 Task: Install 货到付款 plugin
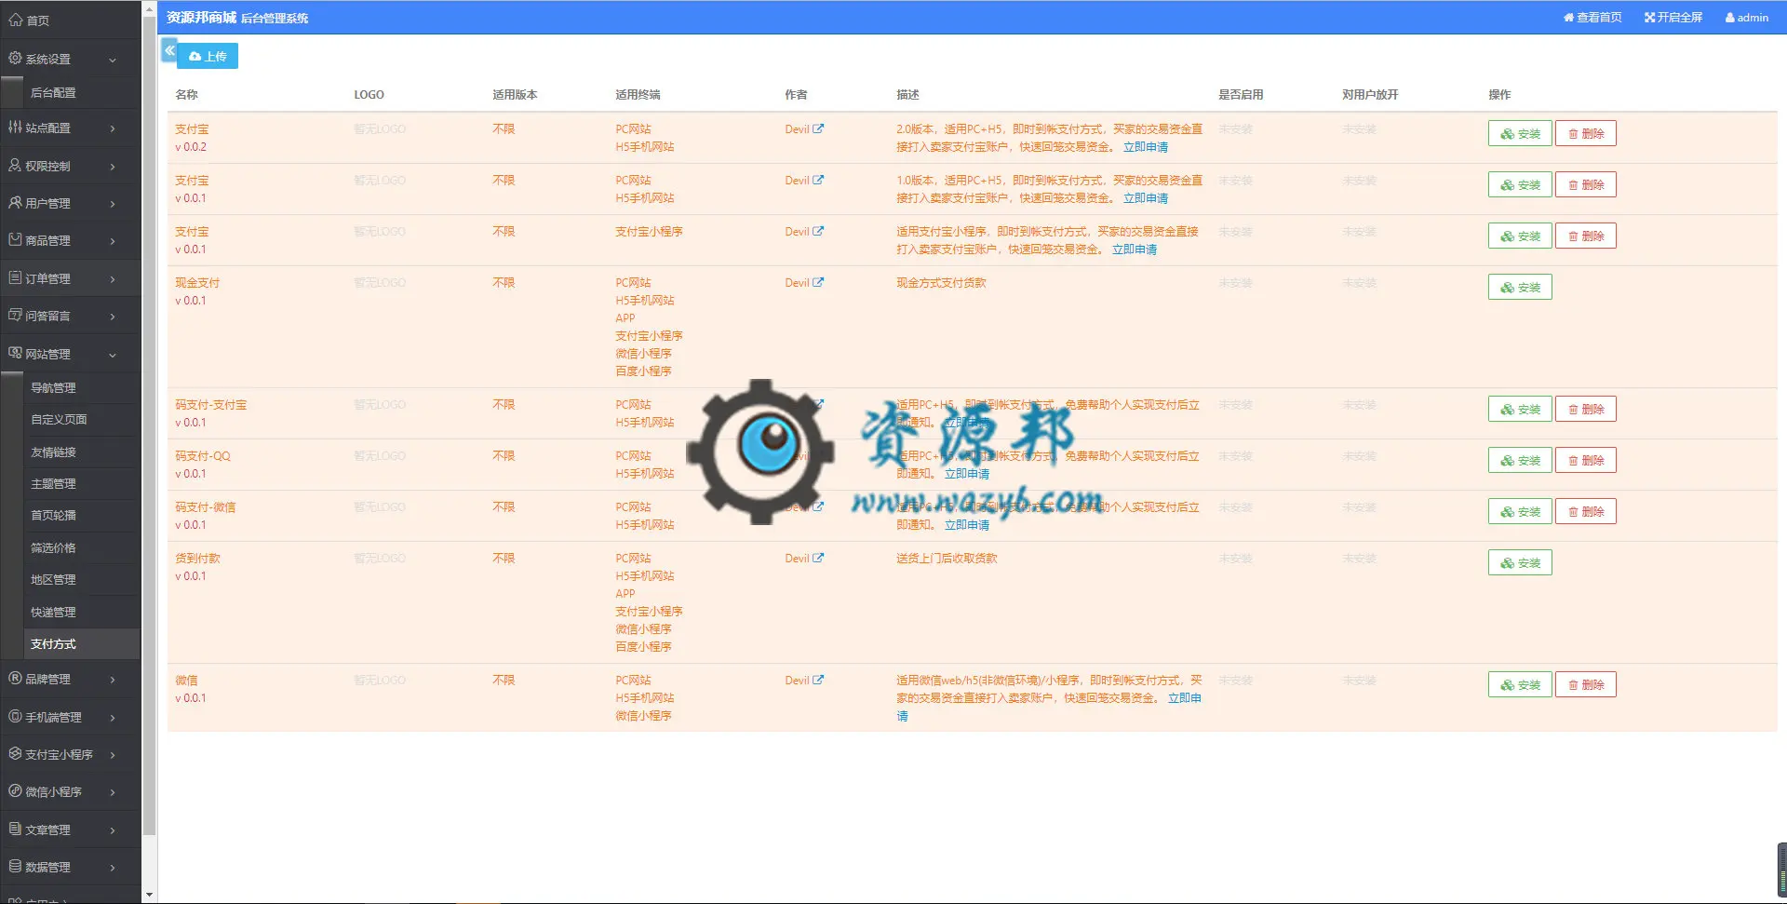point(1520,562)
